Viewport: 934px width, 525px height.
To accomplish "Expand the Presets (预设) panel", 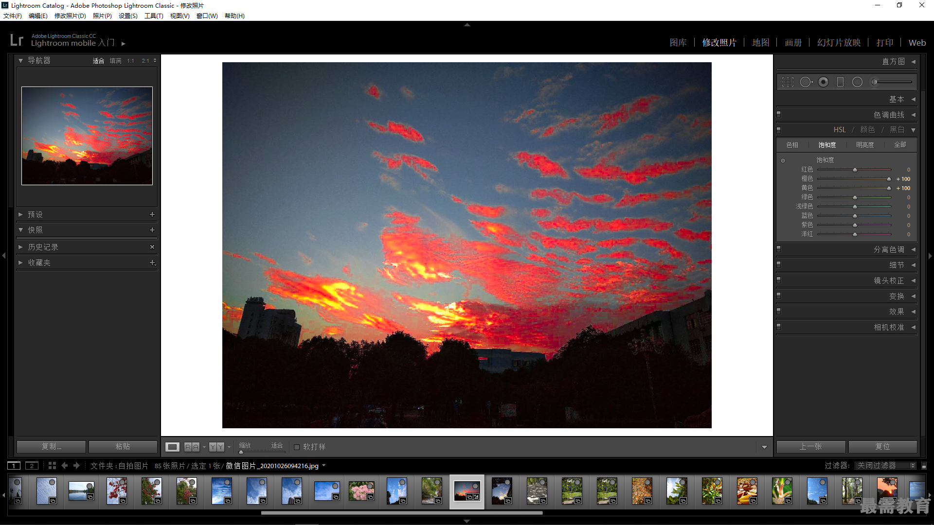I will (20, 214).
